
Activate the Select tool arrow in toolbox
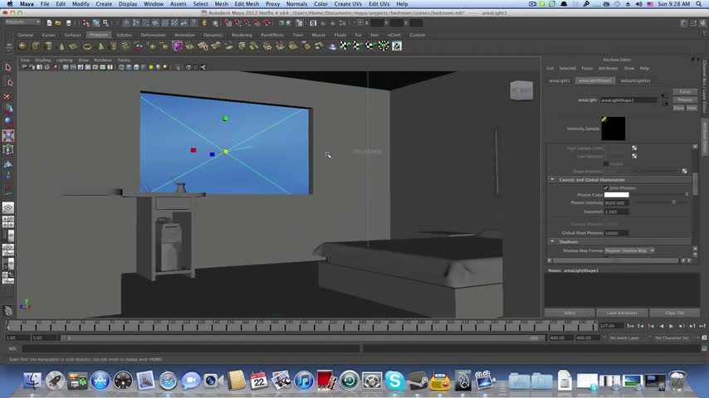(x=8, y=68)
